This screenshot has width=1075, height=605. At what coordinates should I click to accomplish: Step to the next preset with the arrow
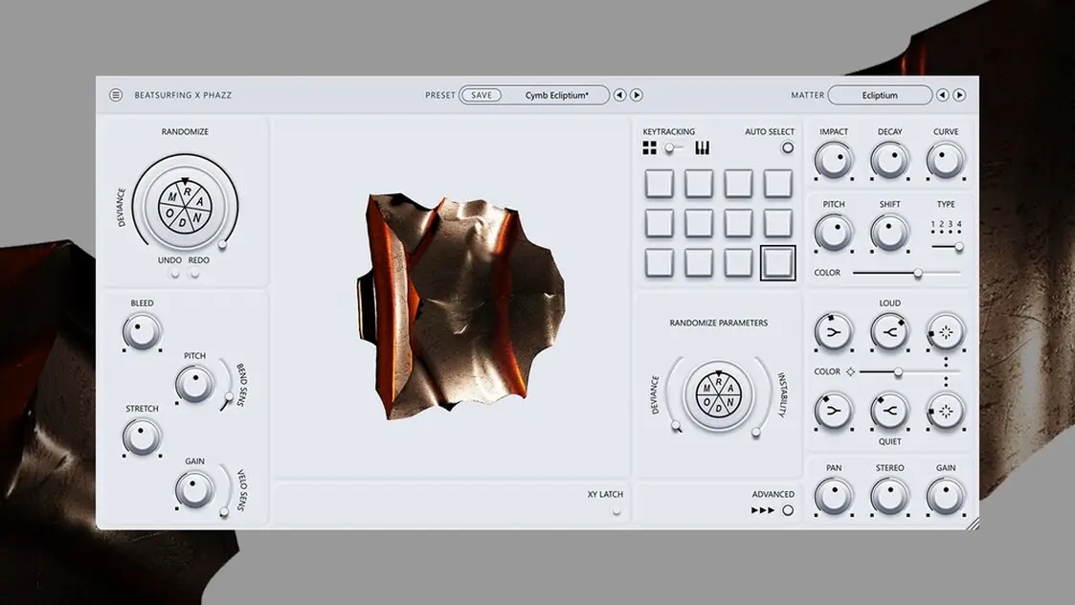pos(635,95)
